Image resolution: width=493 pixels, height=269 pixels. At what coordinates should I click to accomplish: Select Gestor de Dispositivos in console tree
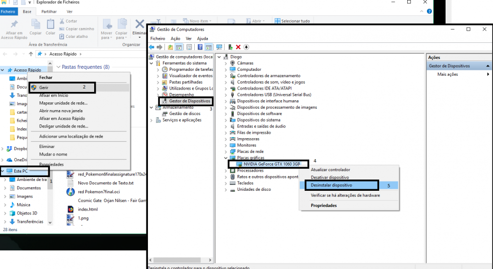189,101
